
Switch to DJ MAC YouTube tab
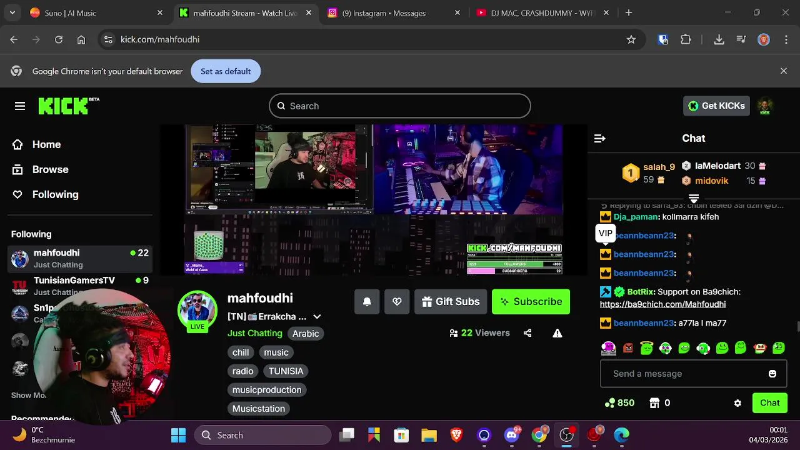pyautogui.click(x=542, y=12)
